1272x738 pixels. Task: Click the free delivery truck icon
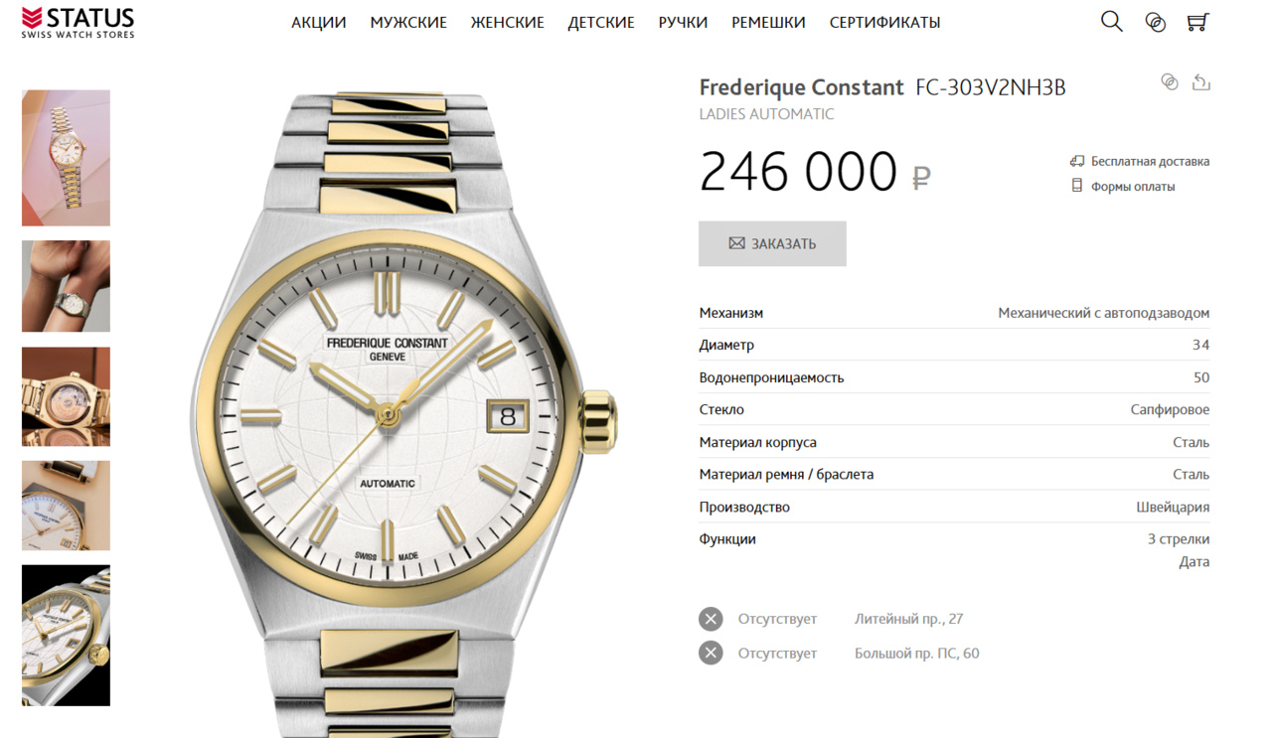[1076, 161]
